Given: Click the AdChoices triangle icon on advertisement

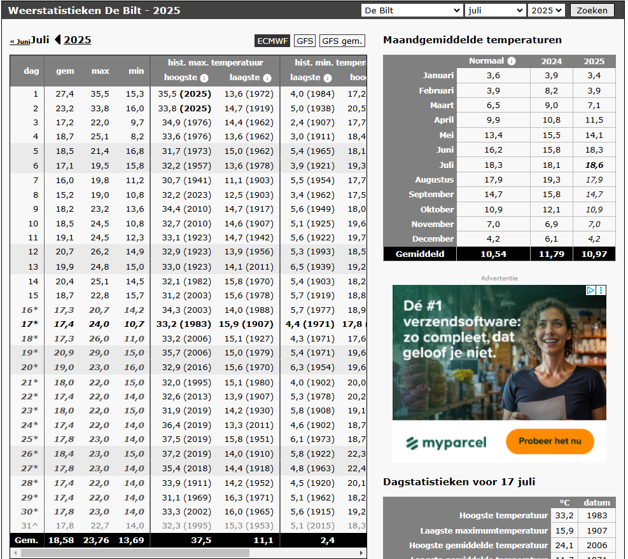Looking at the screenshot, I should pyautogui.click(x=590, y=291).
